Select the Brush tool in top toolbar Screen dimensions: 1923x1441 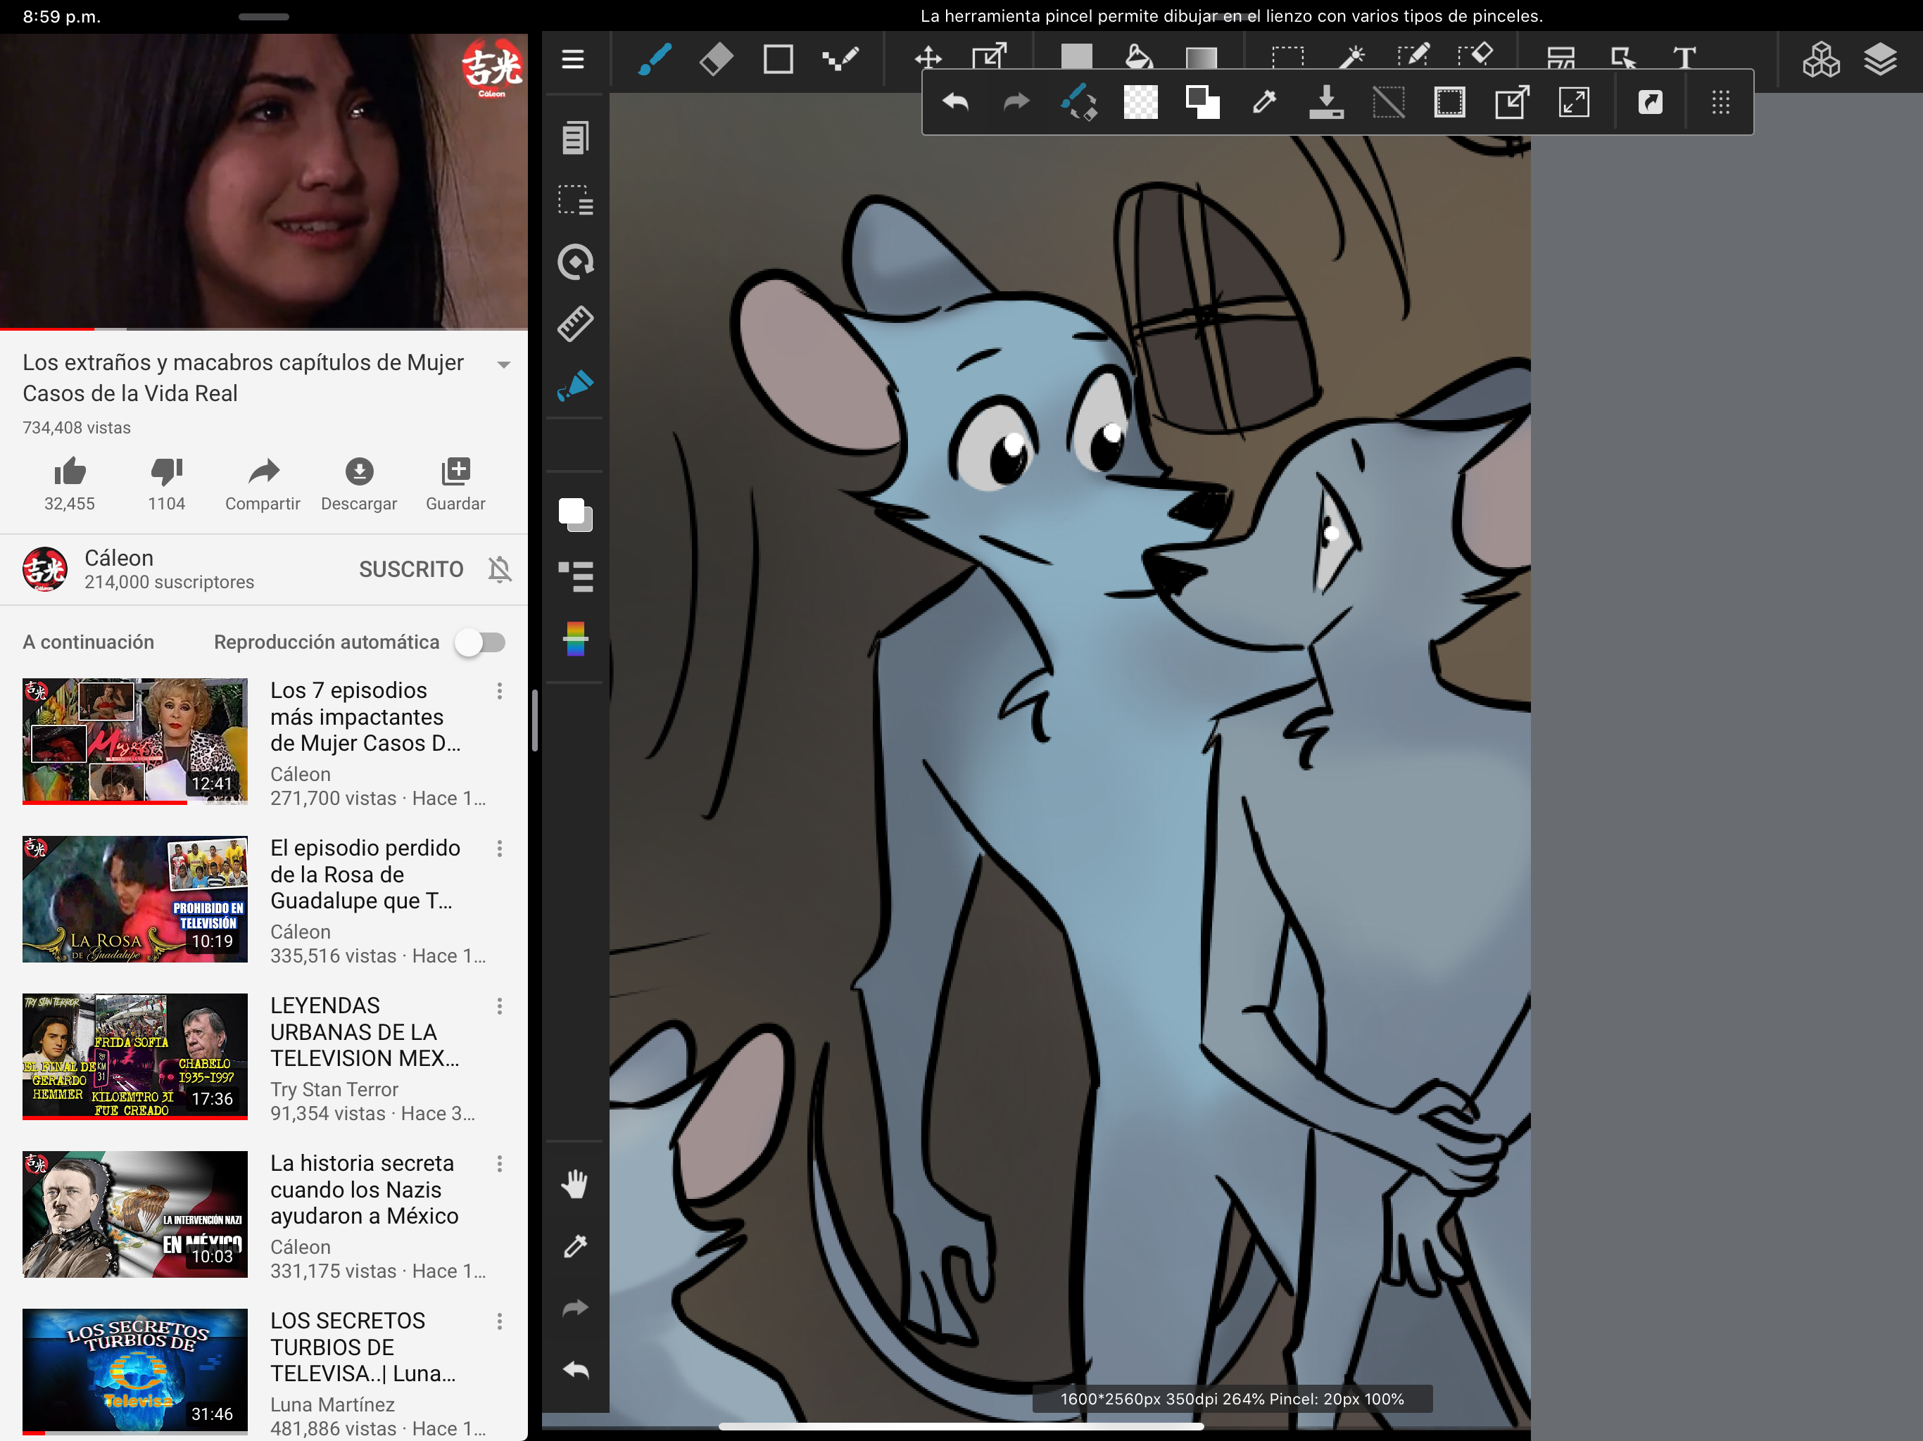654,59
